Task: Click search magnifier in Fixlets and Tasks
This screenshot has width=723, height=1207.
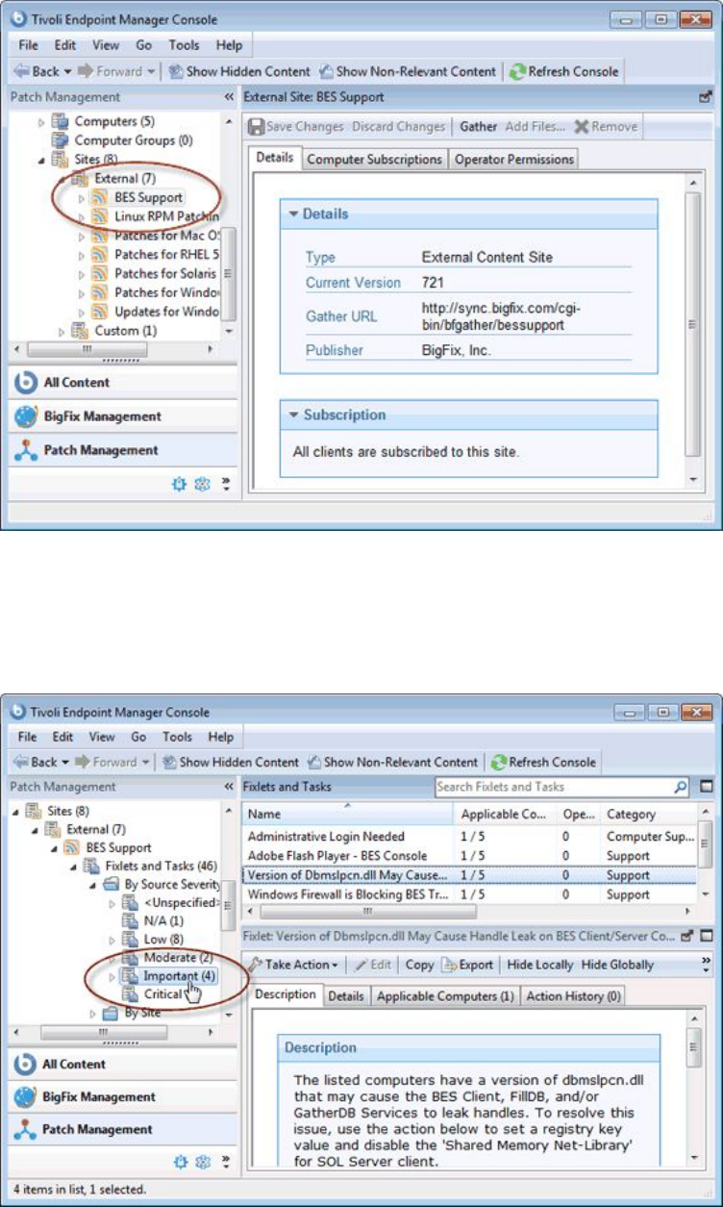Action: 681,787
